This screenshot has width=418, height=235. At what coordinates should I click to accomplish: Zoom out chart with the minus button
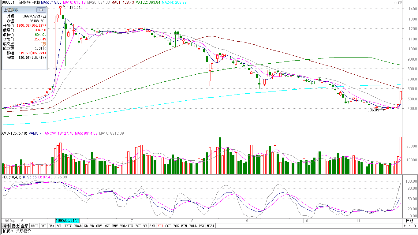tap(409, 226)
